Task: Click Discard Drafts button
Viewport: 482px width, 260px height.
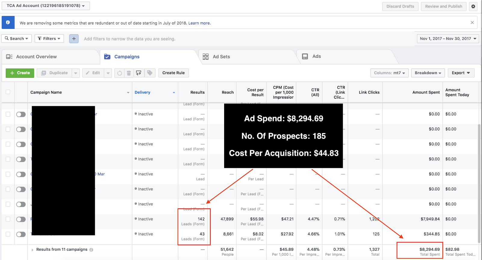Action: pyautogui.click(x=400, y=6)
